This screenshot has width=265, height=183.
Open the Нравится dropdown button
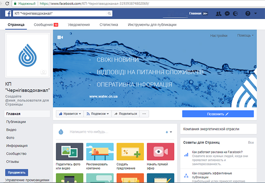68,114
